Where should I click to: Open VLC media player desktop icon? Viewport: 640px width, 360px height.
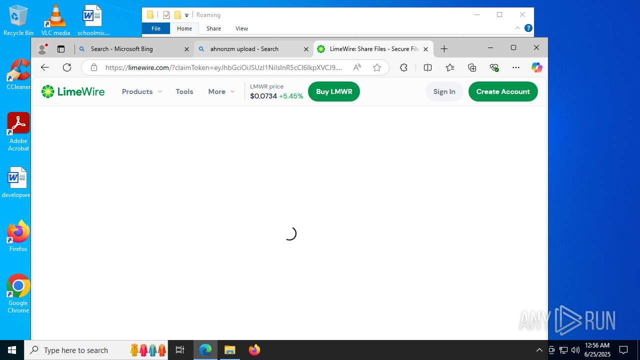coord(55,20)
